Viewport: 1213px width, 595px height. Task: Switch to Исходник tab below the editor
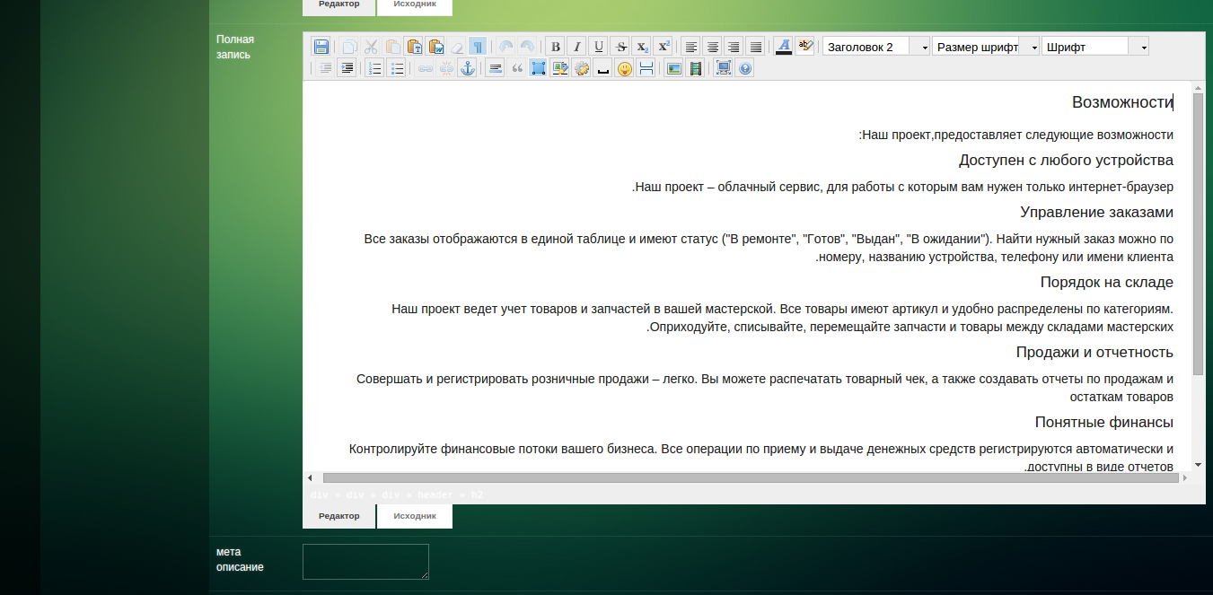pos(415,516)
